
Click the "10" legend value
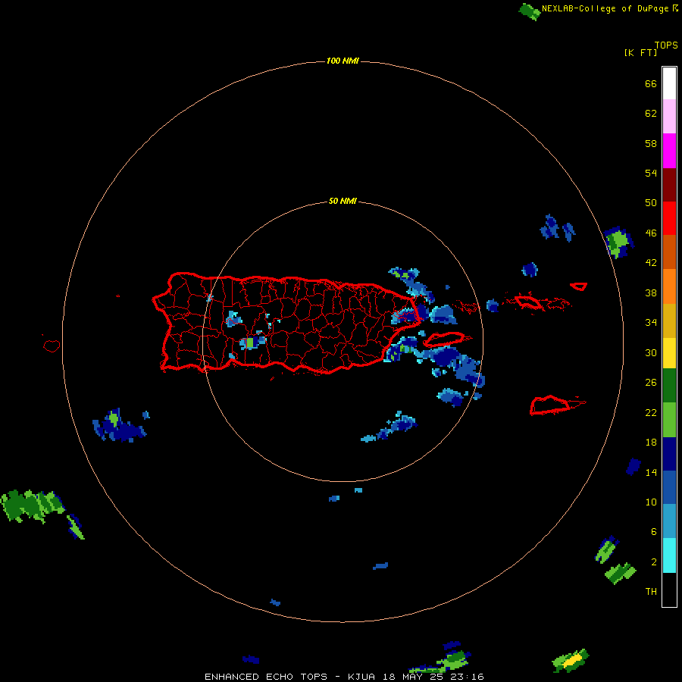click(x=651, y=502)
